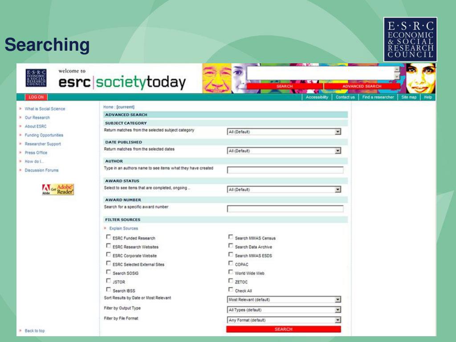Go to the Site map
Viewport: 456px width, 342px height.
[x=409, y=97]
